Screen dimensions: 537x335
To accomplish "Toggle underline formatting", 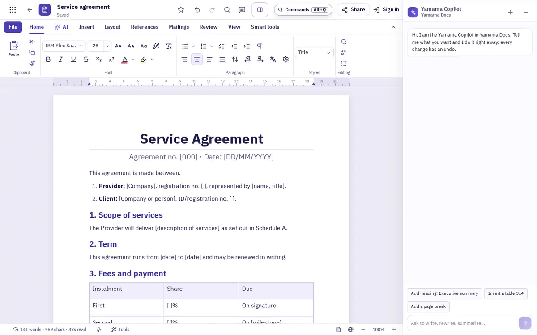I will (x=73, y=59).
